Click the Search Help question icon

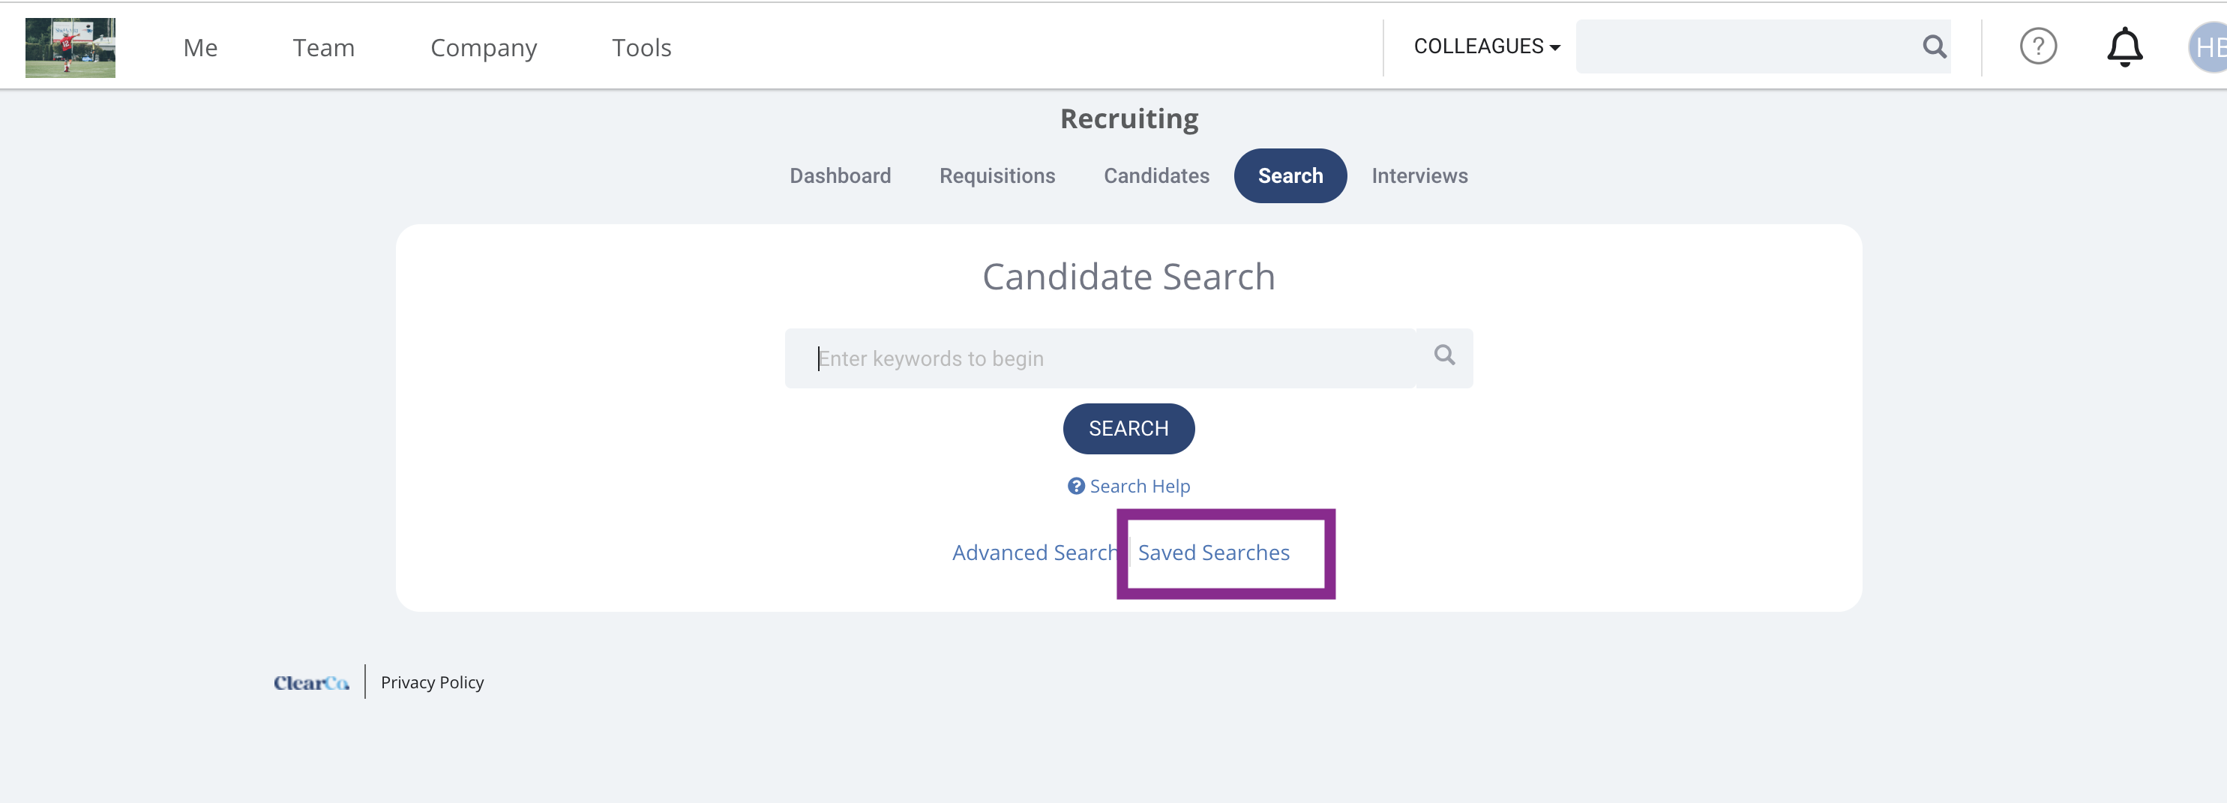pyautogui.click(x=1075, y=486)
